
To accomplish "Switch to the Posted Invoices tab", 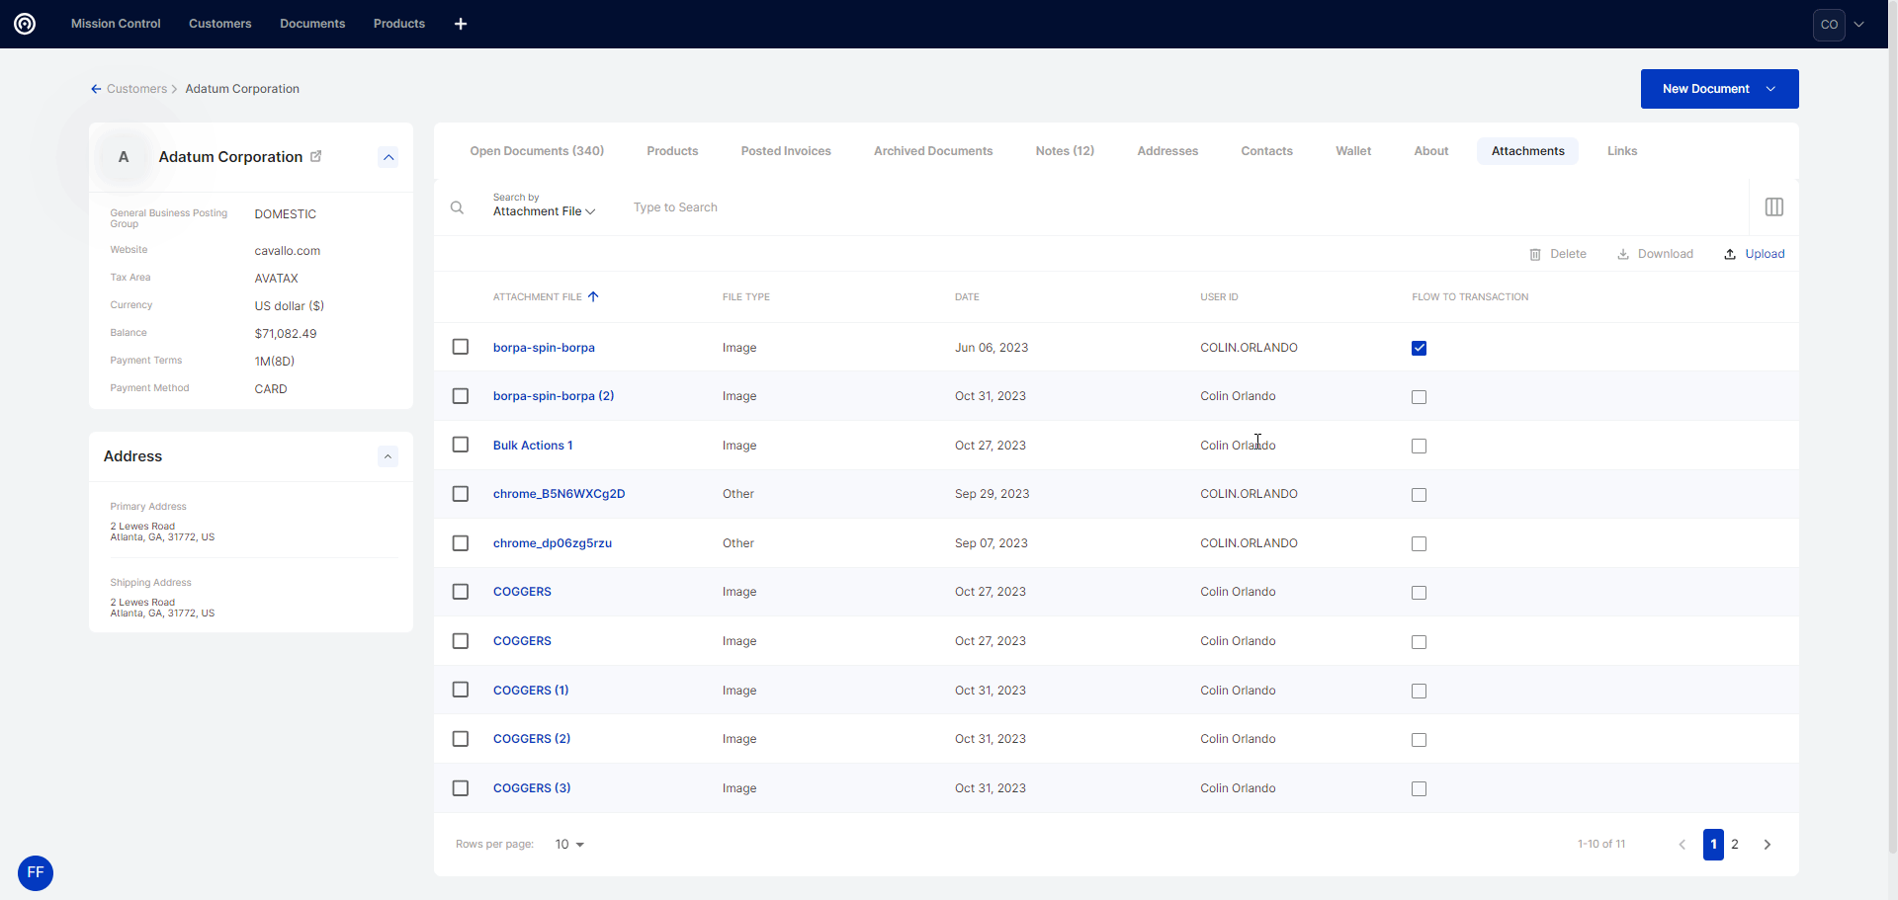I will click(786, 151).
